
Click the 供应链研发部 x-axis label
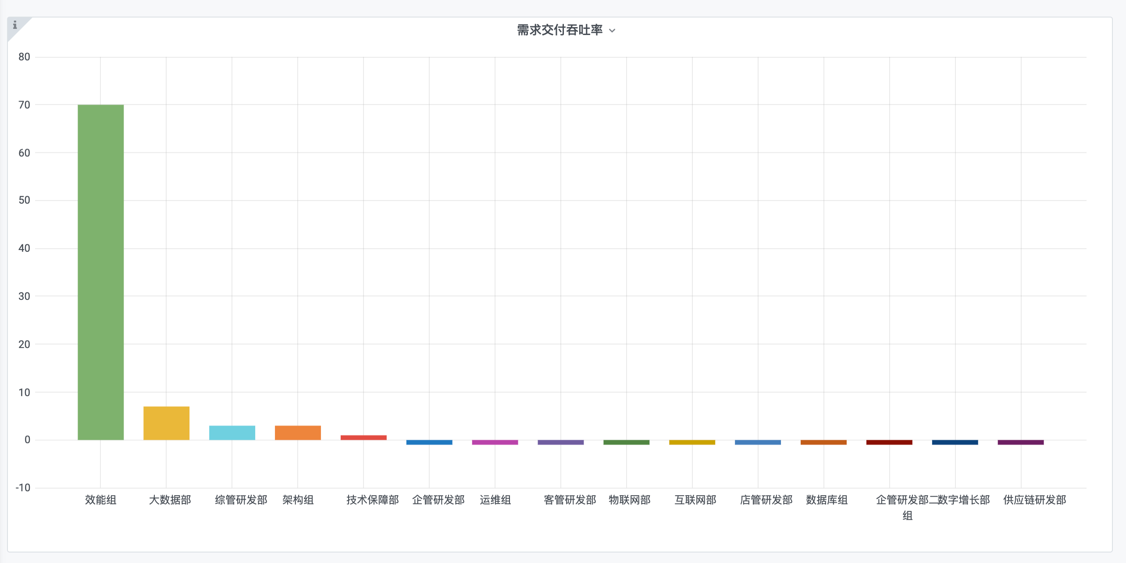(1034, 500)
